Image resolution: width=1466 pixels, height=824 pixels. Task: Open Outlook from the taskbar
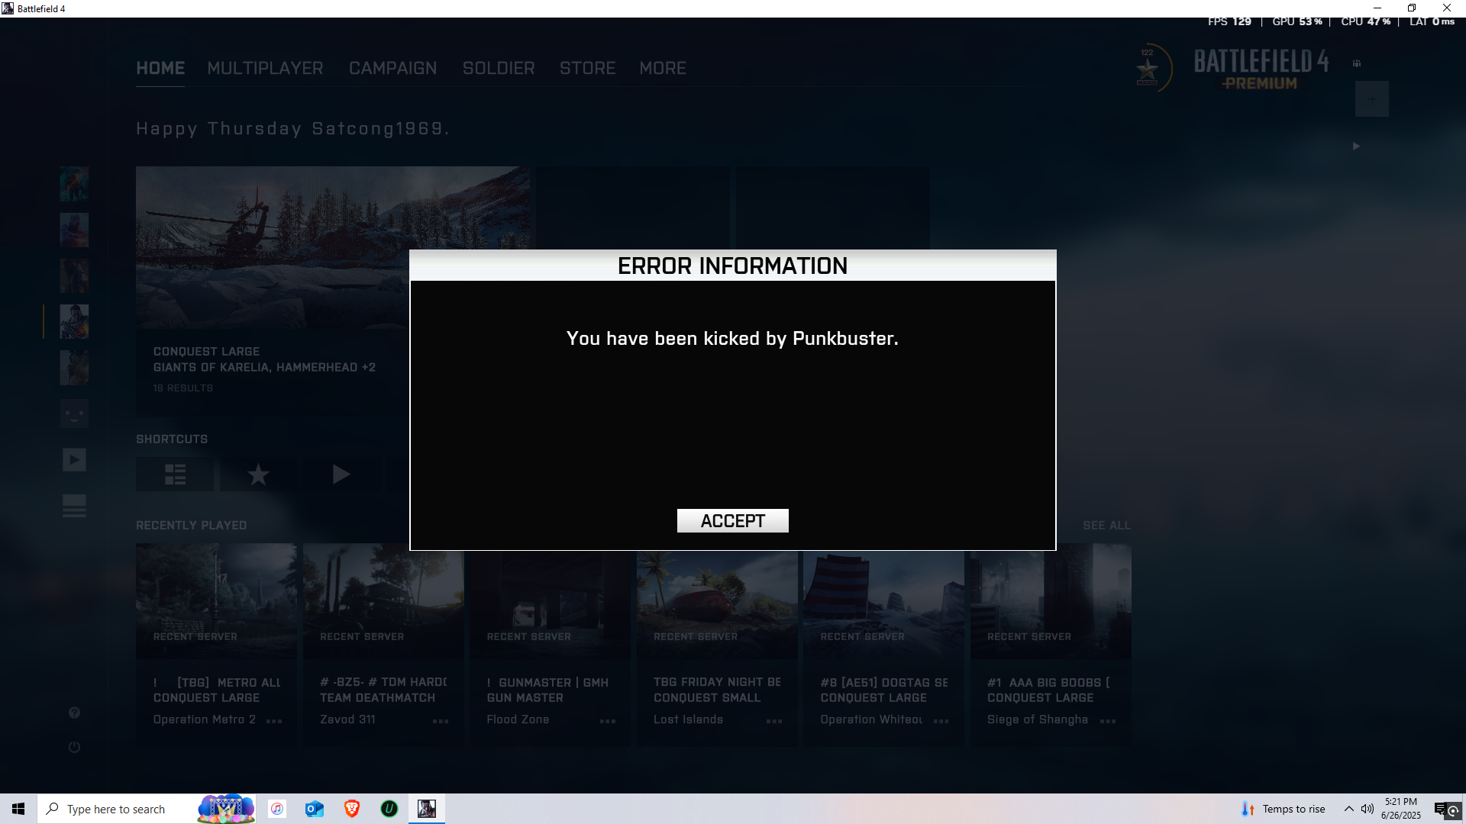coord(315,809)
